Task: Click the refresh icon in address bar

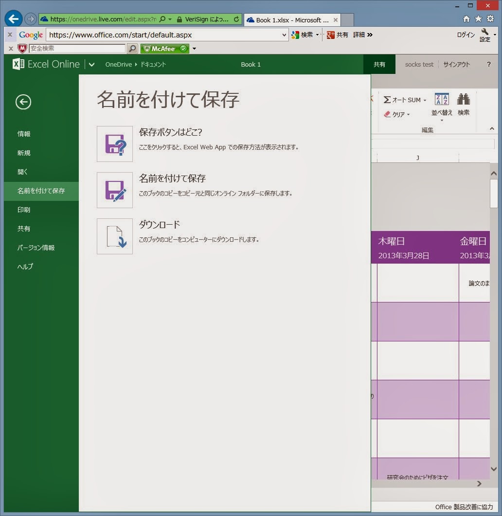Action: 236,19
